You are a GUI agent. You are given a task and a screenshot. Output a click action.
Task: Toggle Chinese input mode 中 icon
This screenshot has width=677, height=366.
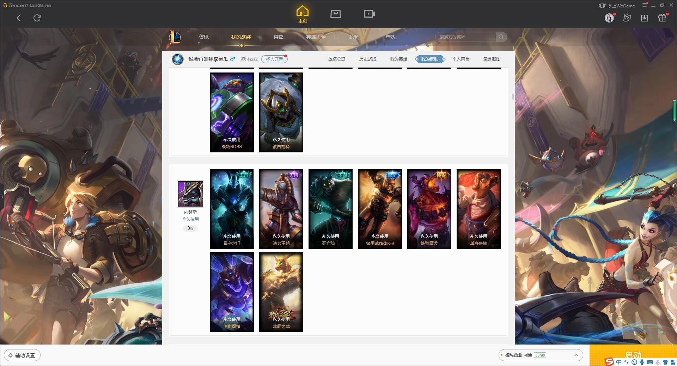[x=619, y=362]
